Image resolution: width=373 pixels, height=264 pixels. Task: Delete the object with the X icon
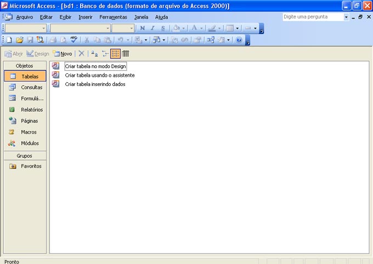click(81, 54)
